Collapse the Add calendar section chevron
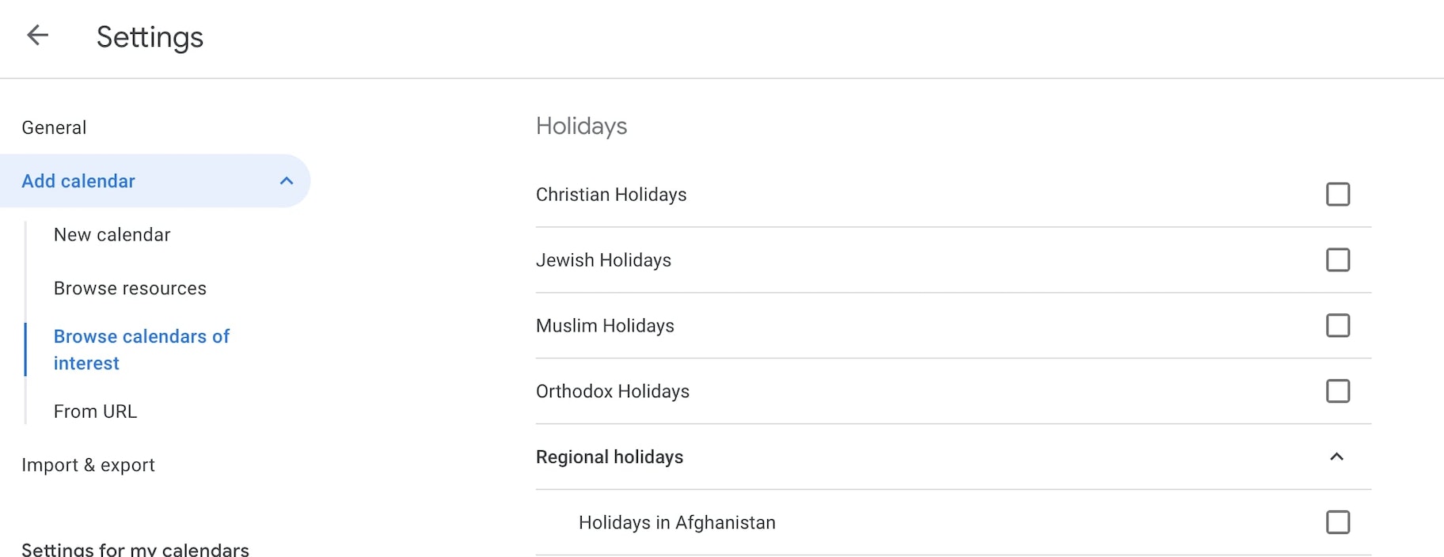This screenshot has width=1444, height=557. [287, 181]
